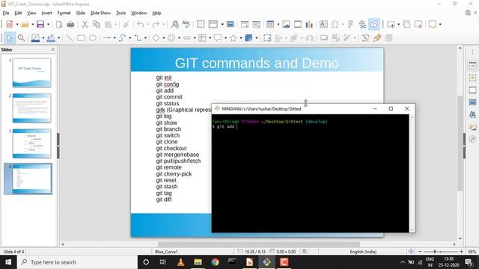The image size is (479, 269).
Task: Click the zoom in plus button
Action: click(461, 252)
